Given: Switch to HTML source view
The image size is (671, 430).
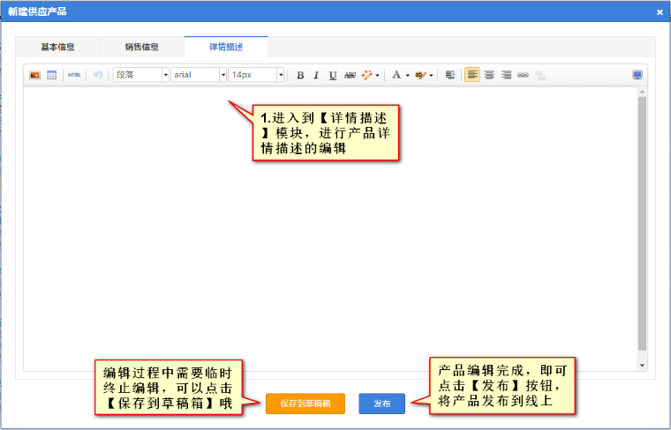Looking at the screenshot, I should [74, 75].
